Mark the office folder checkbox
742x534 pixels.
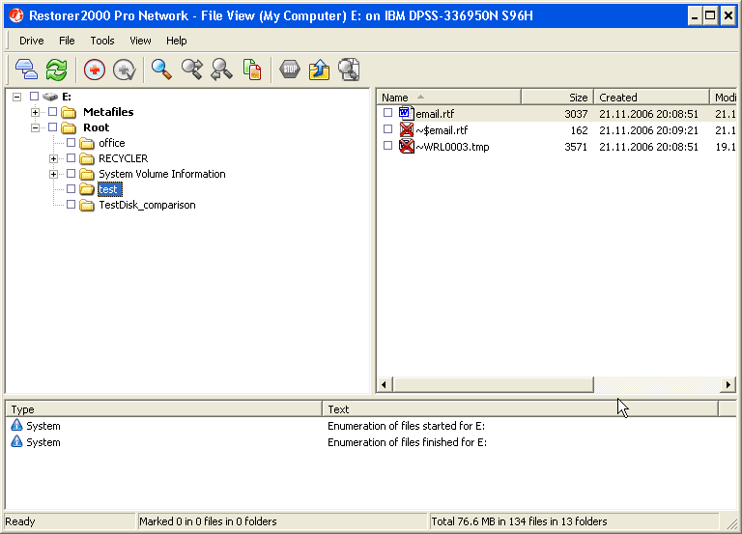click(x=71, y=142)
